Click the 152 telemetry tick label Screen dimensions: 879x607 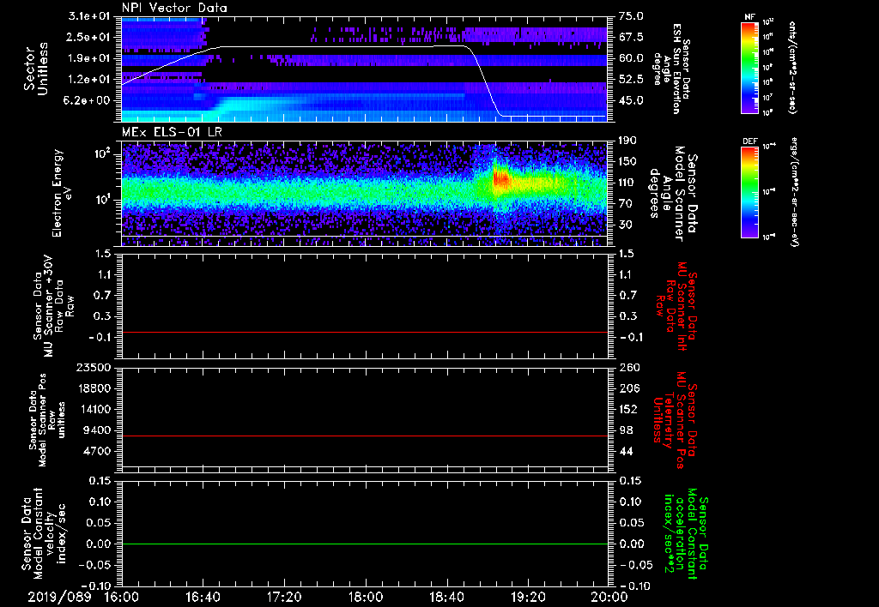click(628, 410)
